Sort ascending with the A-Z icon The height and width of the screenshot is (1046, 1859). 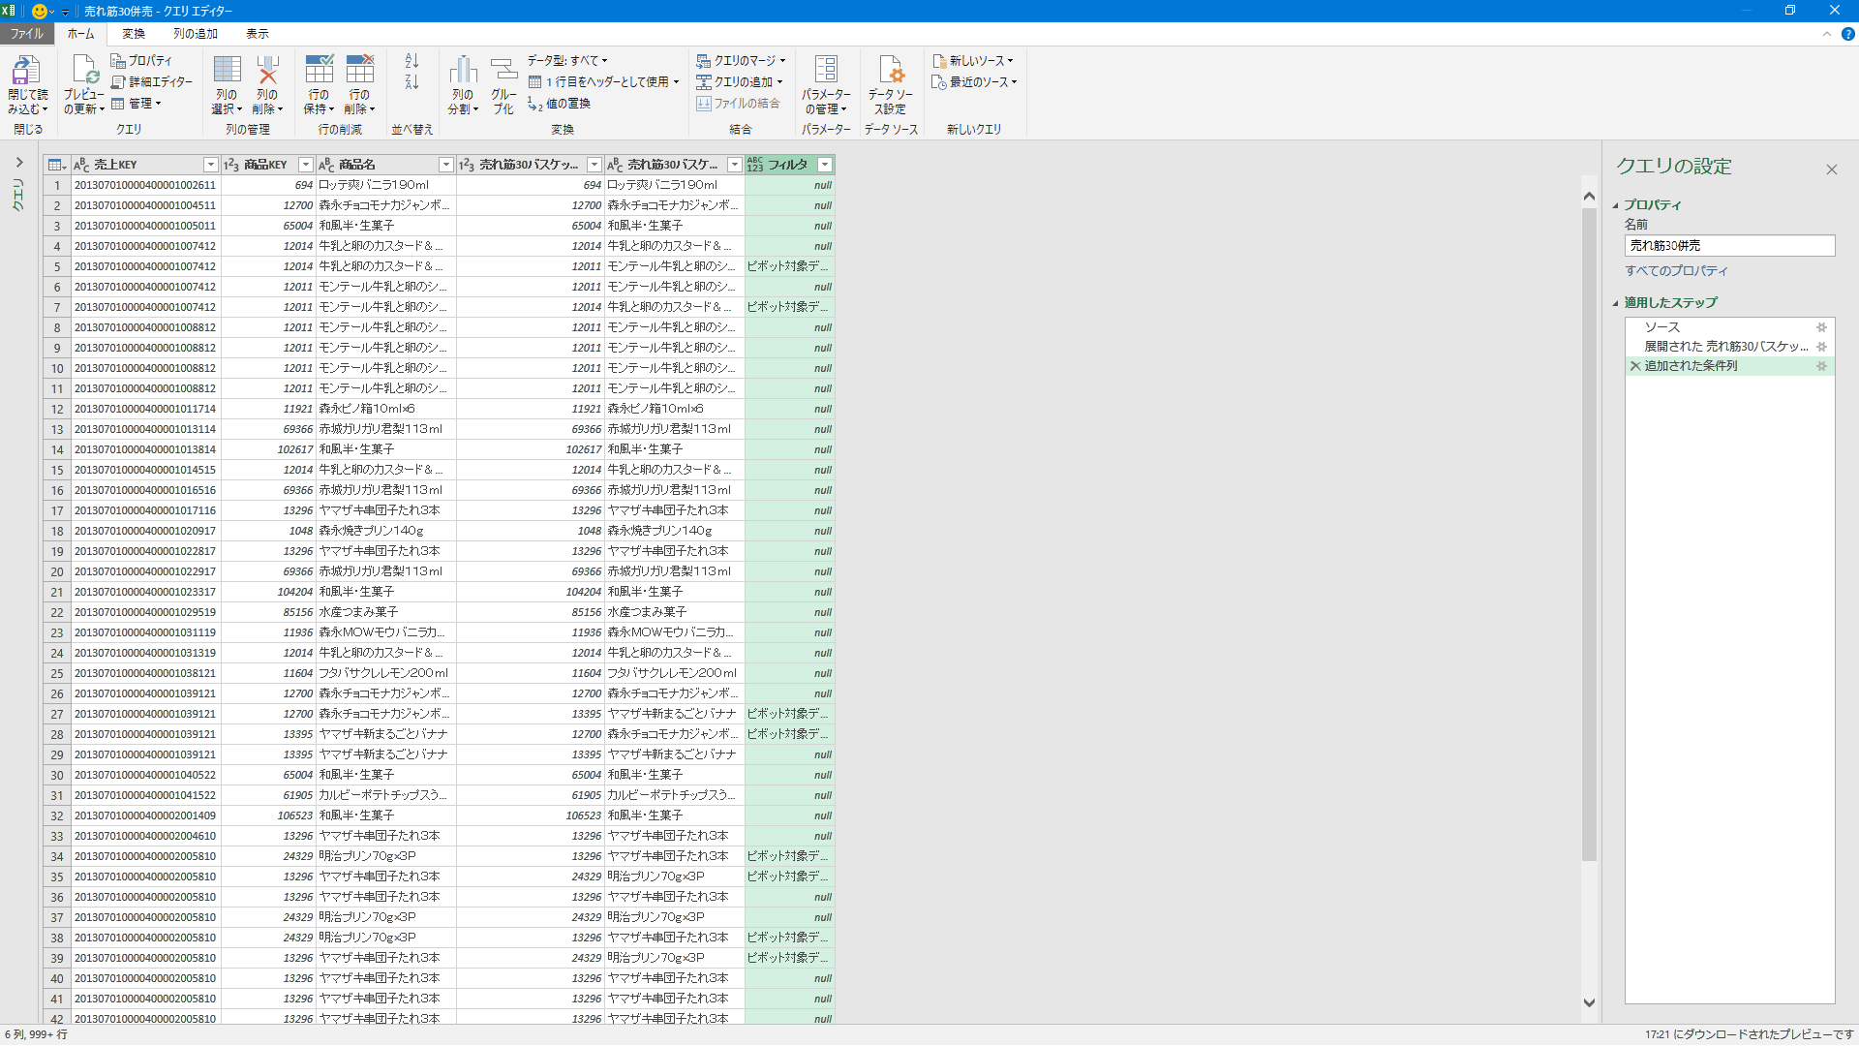[x=411, y=61]
